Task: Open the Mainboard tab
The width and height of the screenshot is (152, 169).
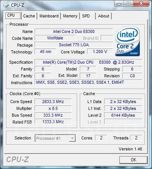Action: coord(49,16)
